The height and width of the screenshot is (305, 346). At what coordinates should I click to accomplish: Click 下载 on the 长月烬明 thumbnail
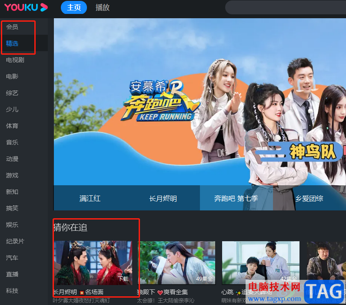pos(123,279)
